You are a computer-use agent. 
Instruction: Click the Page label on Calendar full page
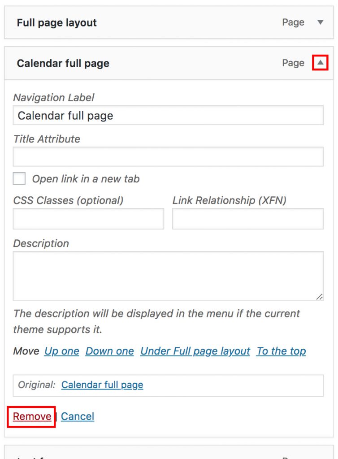(293, 63)
